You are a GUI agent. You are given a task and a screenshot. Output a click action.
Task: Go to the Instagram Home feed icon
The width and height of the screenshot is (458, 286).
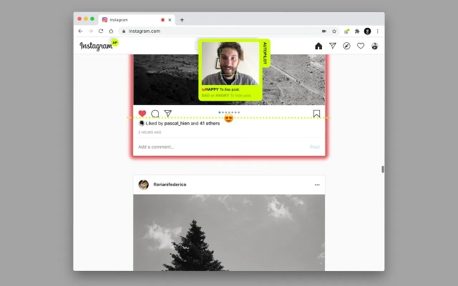point(318,46)
